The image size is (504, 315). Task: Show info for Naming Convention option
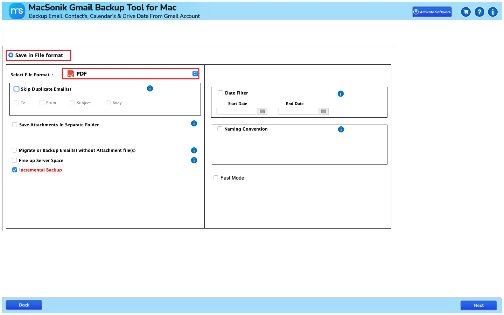pyautogui.click(x=341, y=129)
